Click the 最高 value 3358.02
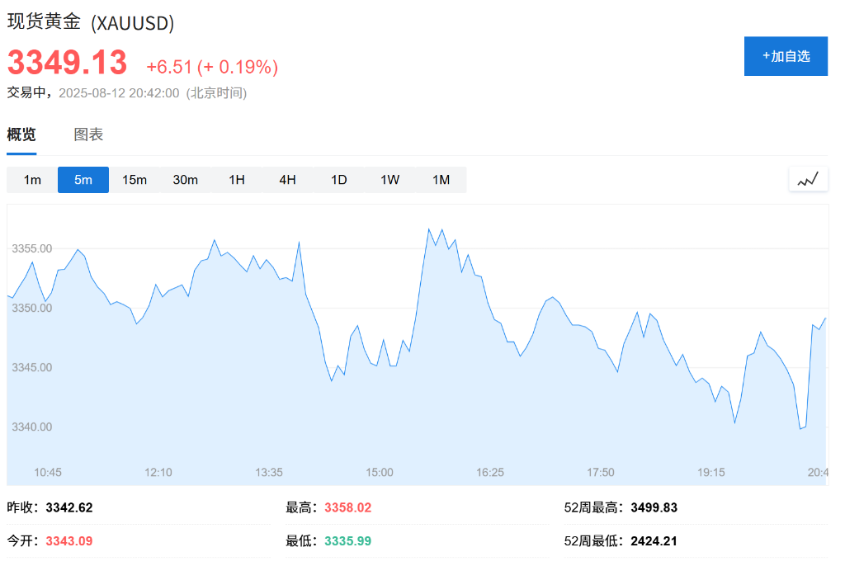 coord(348,507)
